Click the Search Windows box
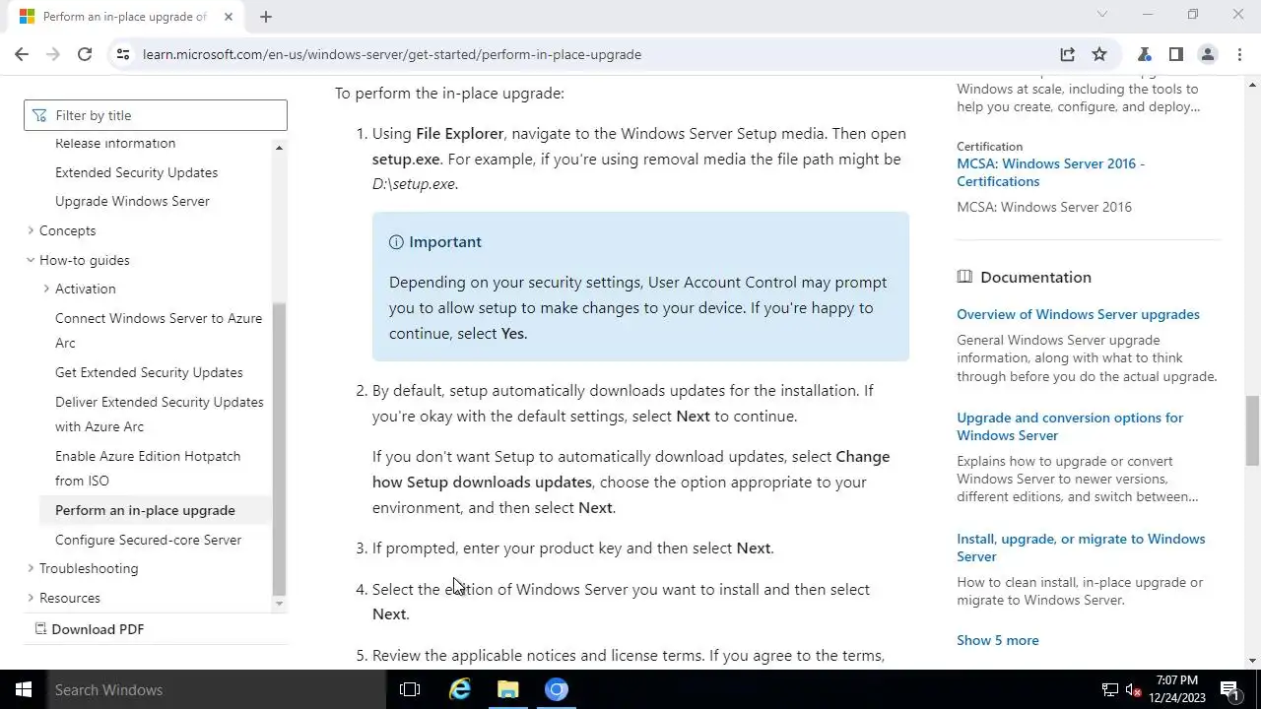The height and width of the screenshot is (709, 1261). [217, 689]
